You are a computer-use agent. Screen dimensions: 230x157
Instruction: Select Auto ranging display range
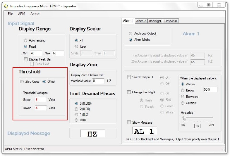click(25, 40)
